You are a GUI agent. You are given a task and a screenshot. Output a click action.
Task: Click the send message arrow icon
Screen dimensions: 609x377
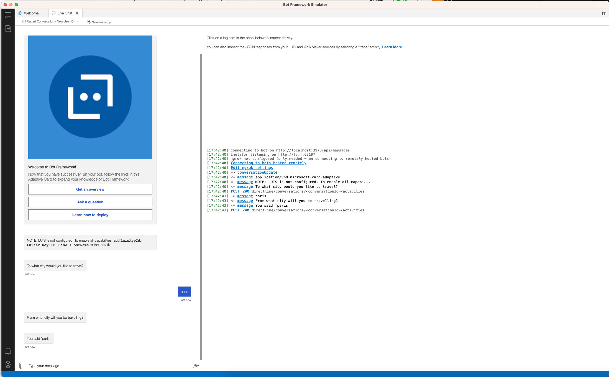(x=196, y=366)
